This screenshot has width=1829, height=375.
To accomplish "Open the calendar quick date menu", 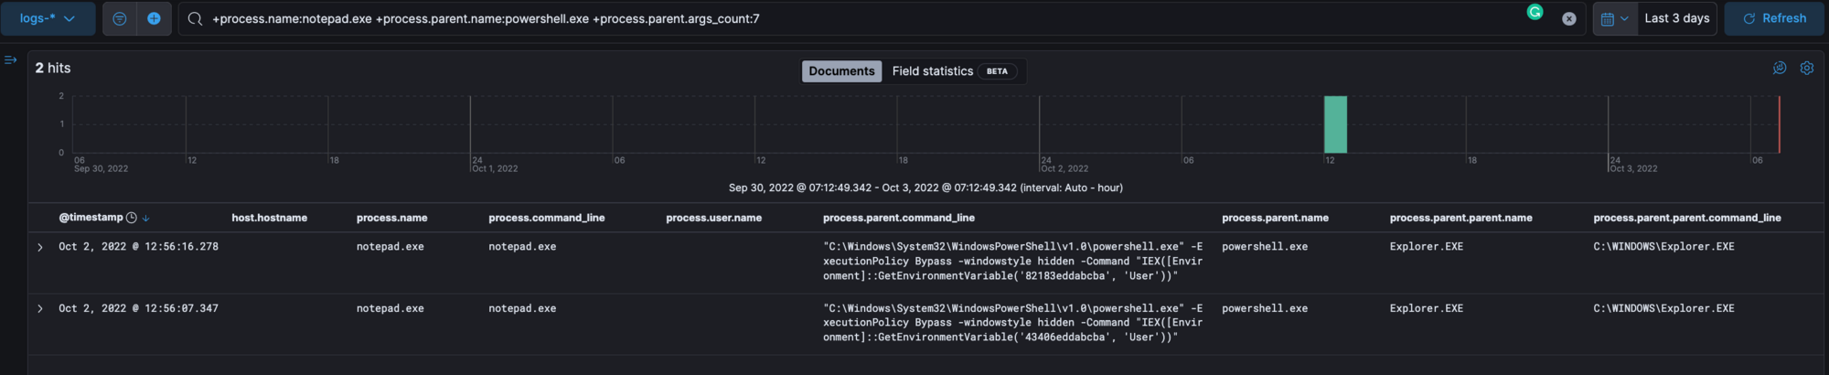I will point(1614,18).
